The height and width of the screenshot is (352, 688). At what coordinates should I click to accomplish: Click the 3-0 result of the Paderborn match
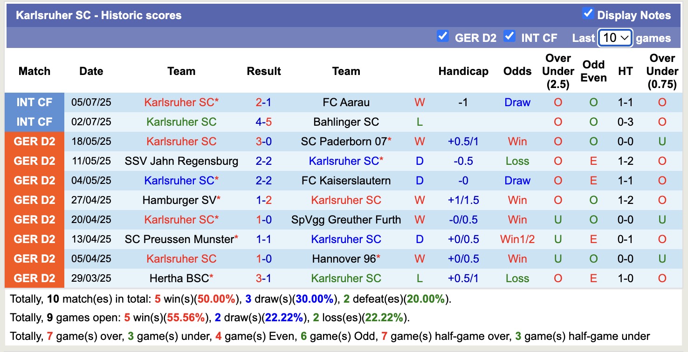coord(264,141)
